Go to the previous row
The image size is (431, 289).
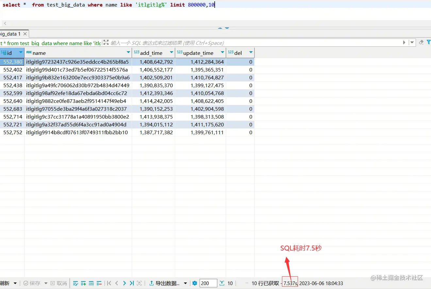click(x=117, y=283)
